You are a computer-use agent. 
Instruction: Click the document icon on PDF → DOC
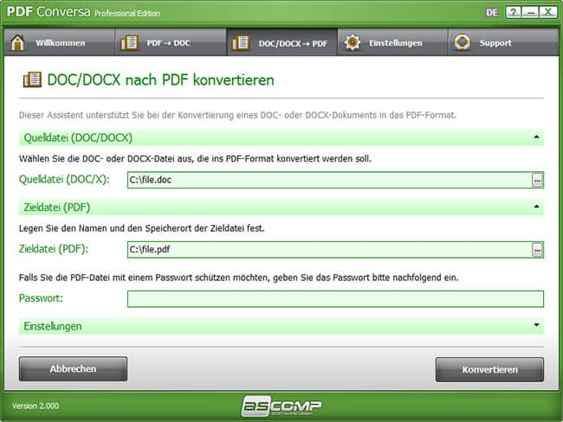[x=129, y=42]
